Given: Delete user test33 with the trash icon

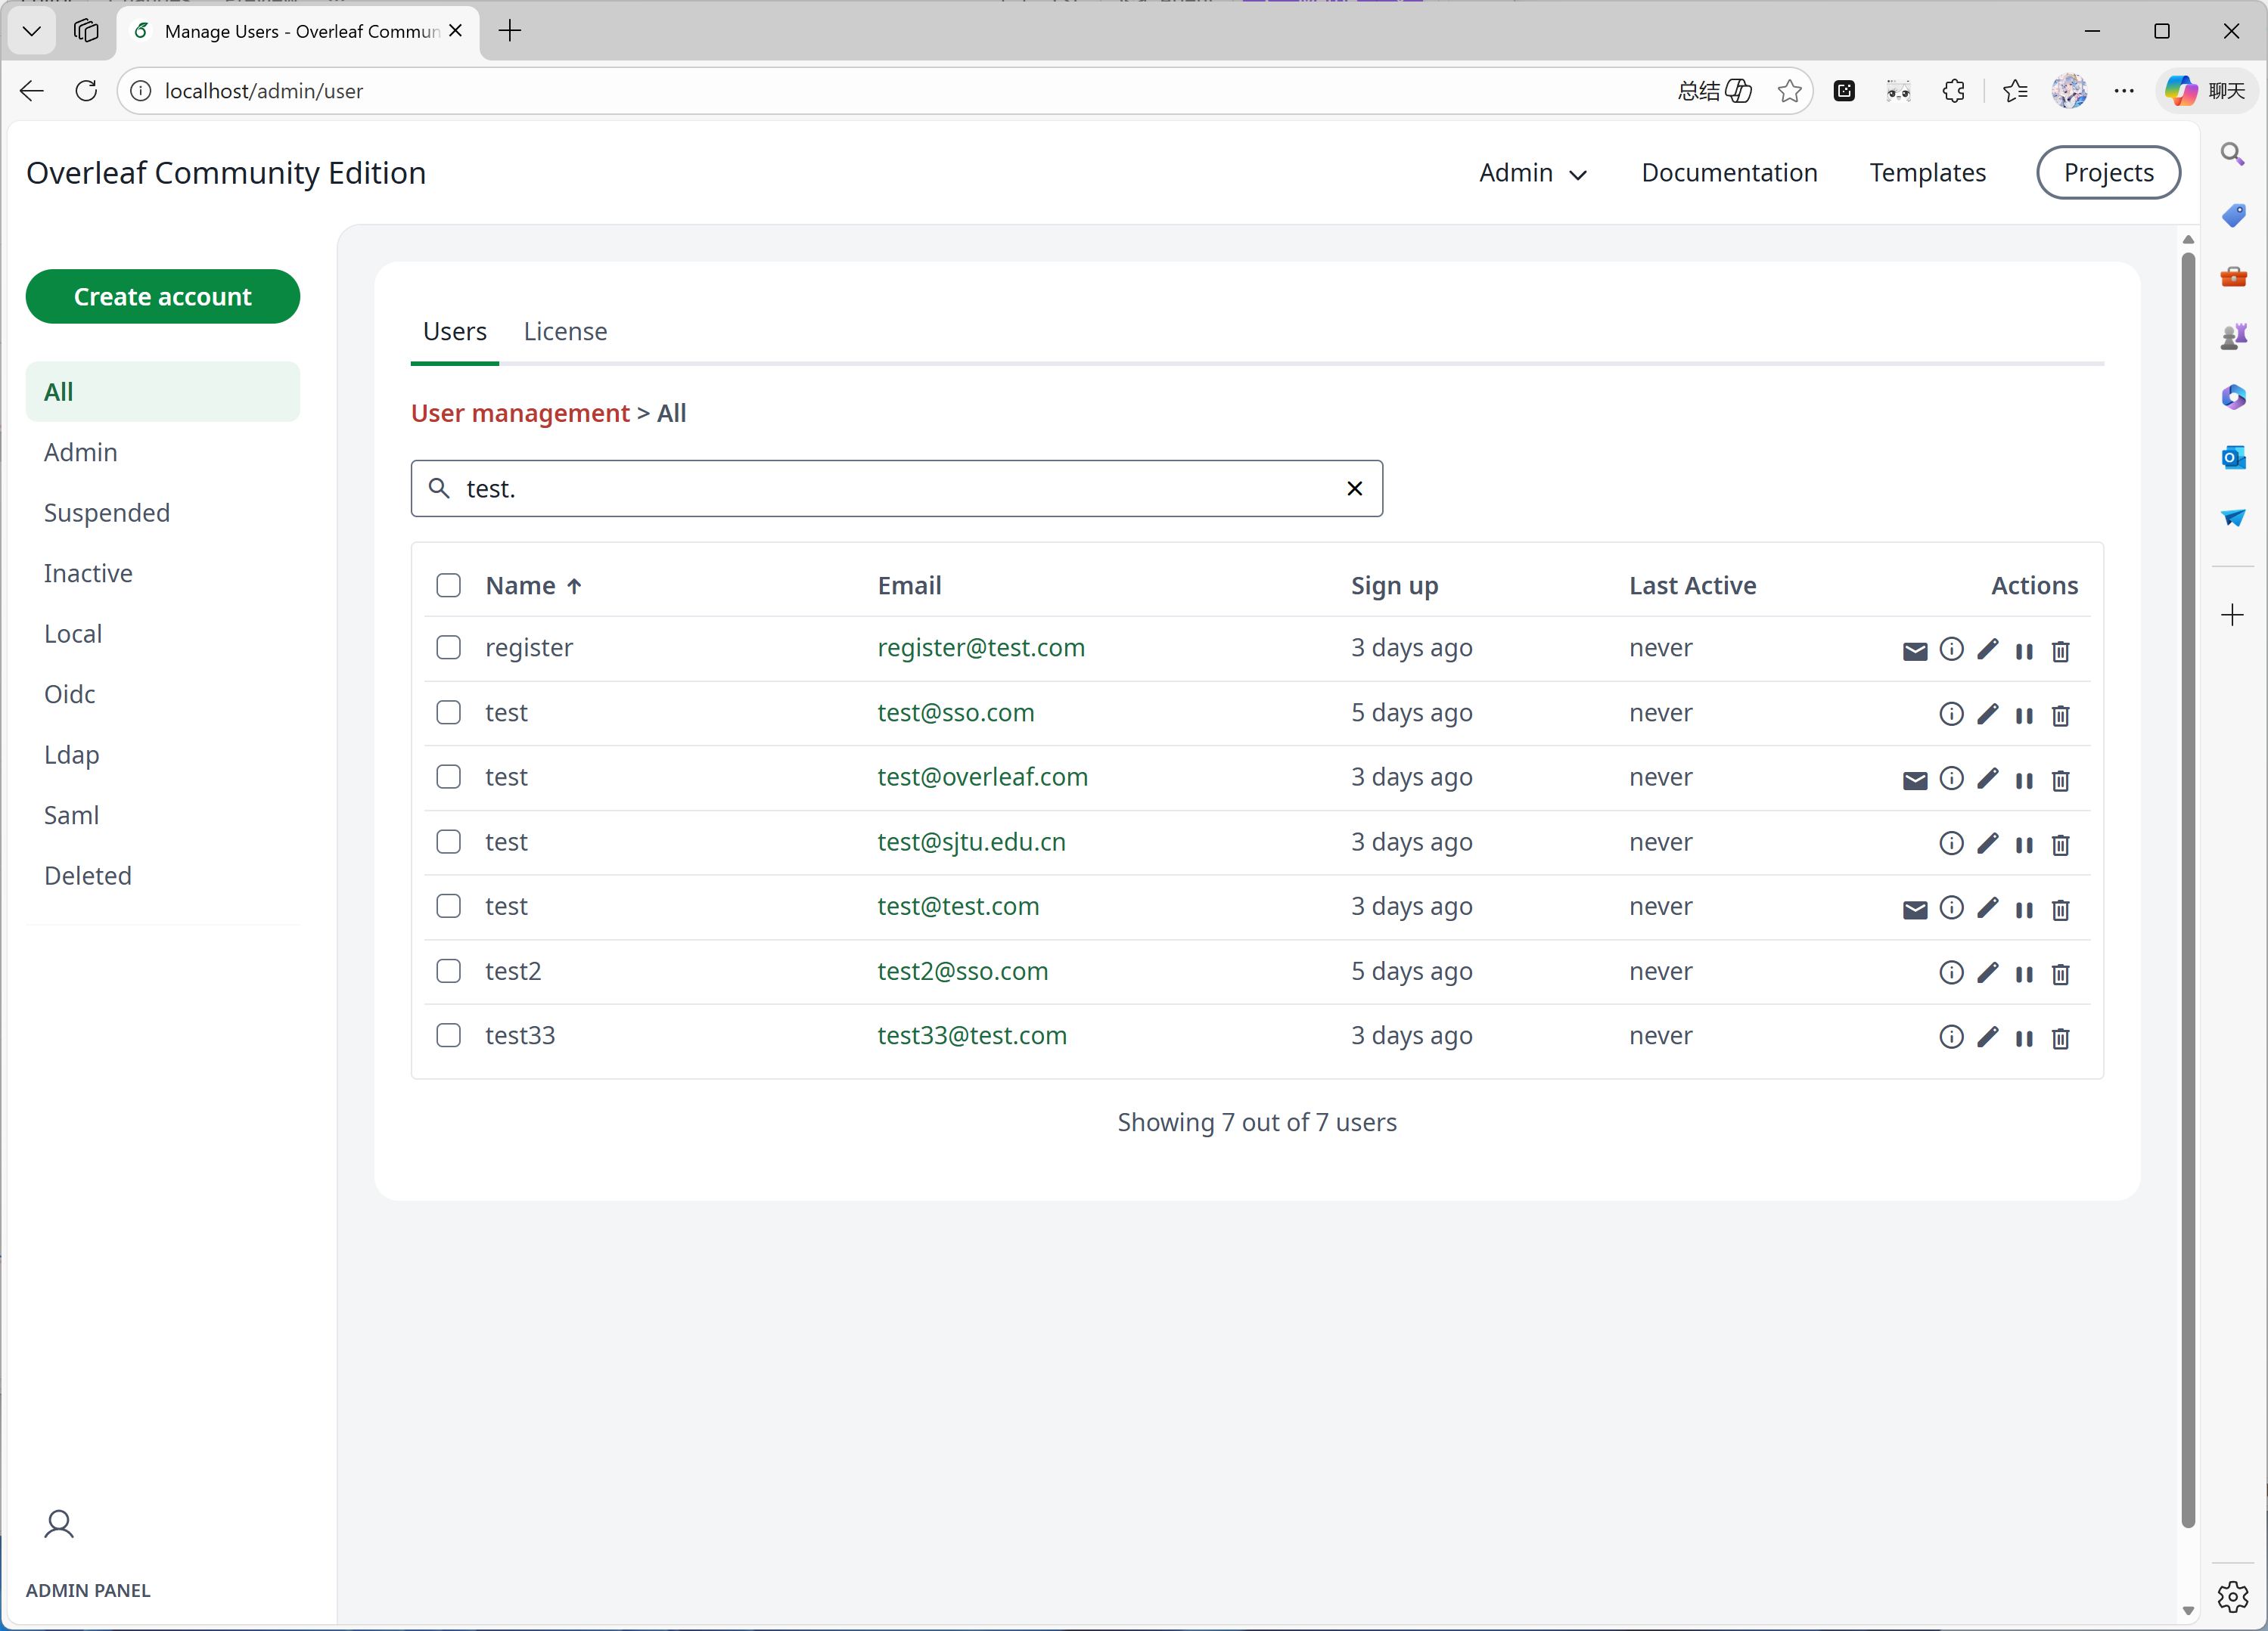Looking at the screenshot, I should coord(2060,1038).
